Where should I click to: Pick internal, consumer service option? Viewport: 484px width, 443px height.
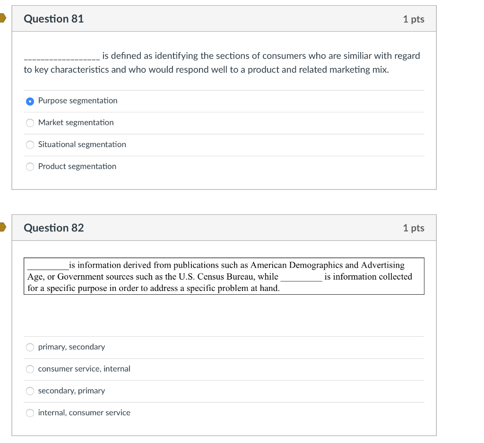click(x=30, y=413)
